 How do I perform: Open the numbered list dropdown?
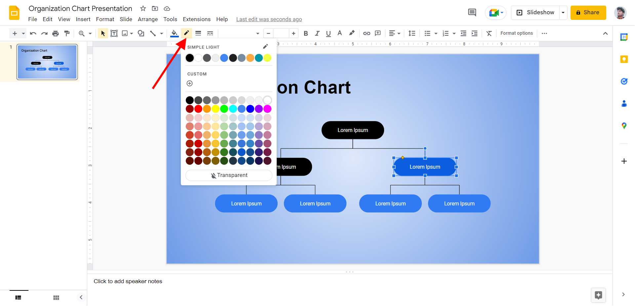pyautogui.click(x=453, y=33)
